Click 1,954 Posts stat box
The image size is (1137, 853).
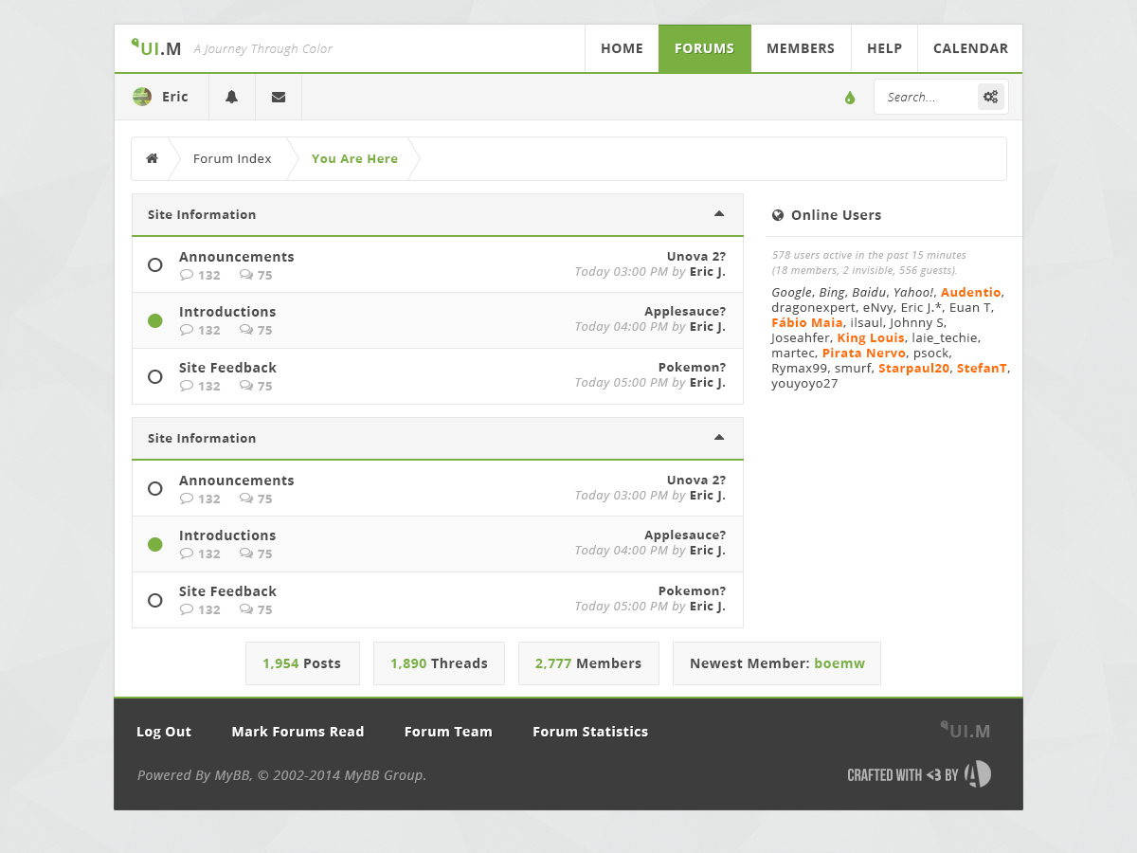coord(302,663)
